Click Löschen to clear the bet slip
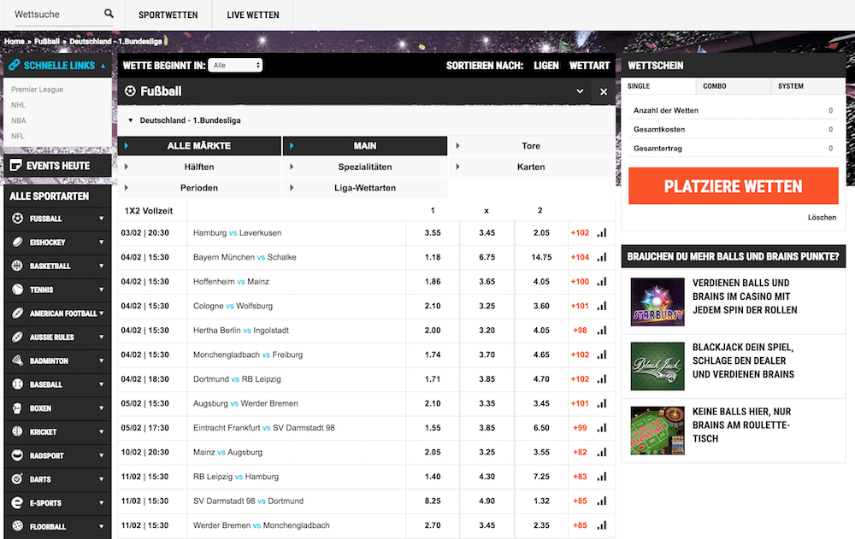 (822, 218)
